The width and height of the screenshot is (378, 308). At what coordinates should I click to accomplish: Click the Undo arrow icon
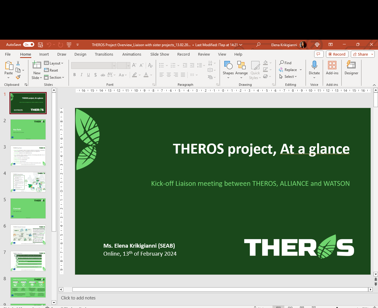pyautogui.click(x=49, y=45)
